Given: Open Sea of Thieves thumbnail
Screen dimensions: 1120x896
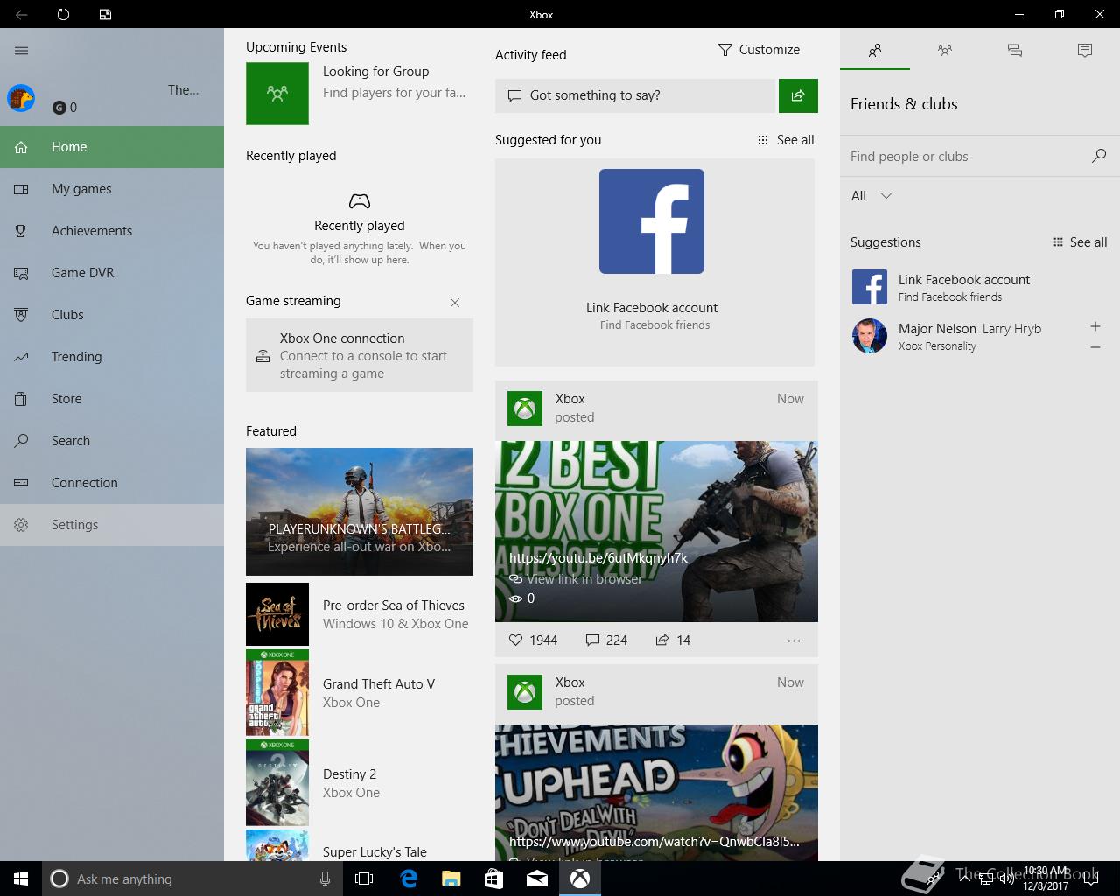Looking at the screenshot, I should click(x=277, y=614).
